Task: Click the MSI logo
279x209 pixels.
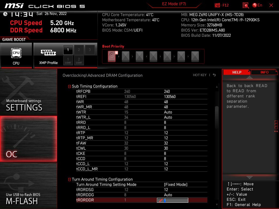Action: (14, 6)
